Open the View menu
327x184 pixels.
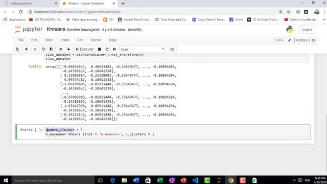pyautogui.click(x=49, y=40)
